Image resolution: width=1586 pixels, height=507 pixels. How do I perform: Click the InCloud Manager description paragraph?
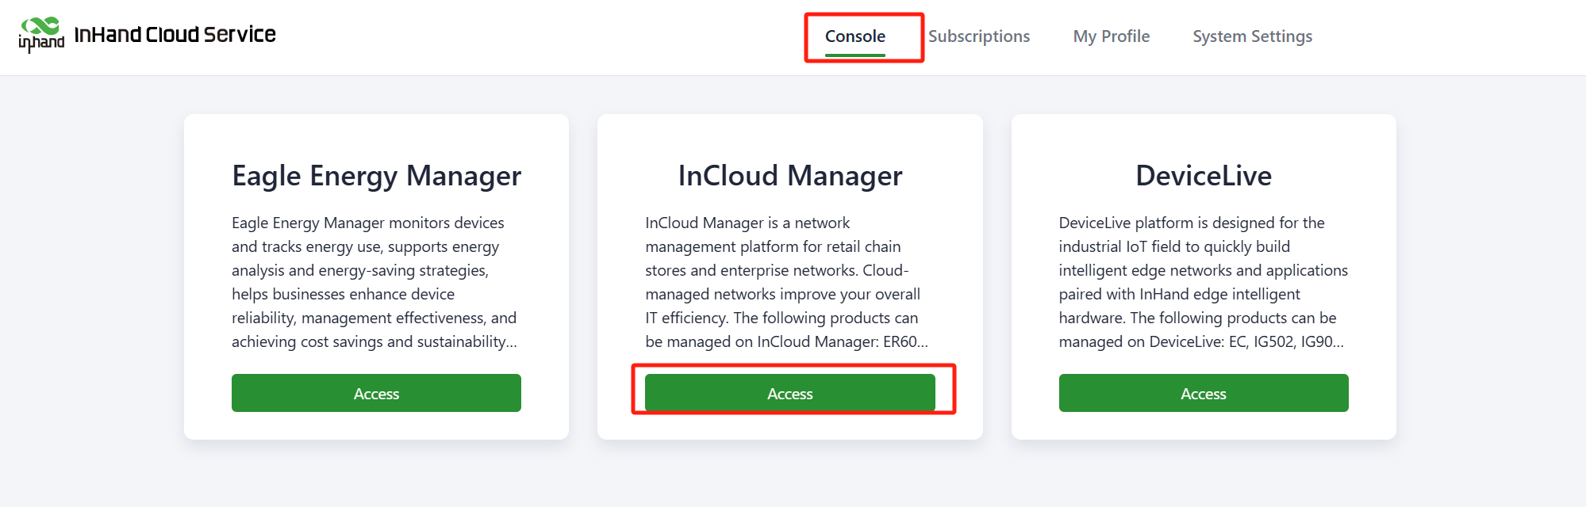point(785,282)
